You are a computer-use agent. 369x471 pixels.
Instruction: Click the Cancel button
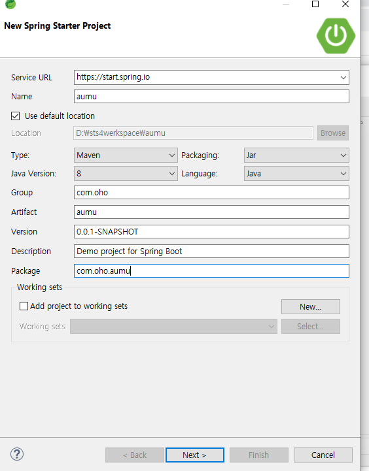pyautogui.click(x=323, y=455)
